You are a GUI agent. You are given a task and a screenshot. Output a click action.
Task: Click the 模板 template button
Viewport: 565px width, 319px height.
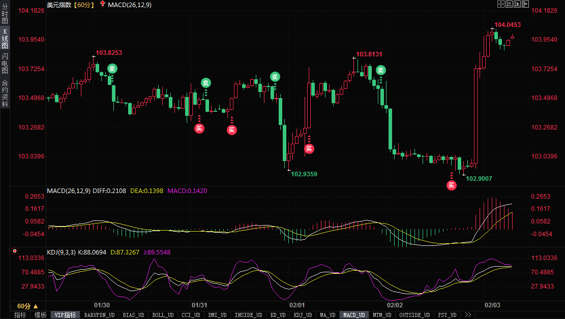tap(40, 315)
